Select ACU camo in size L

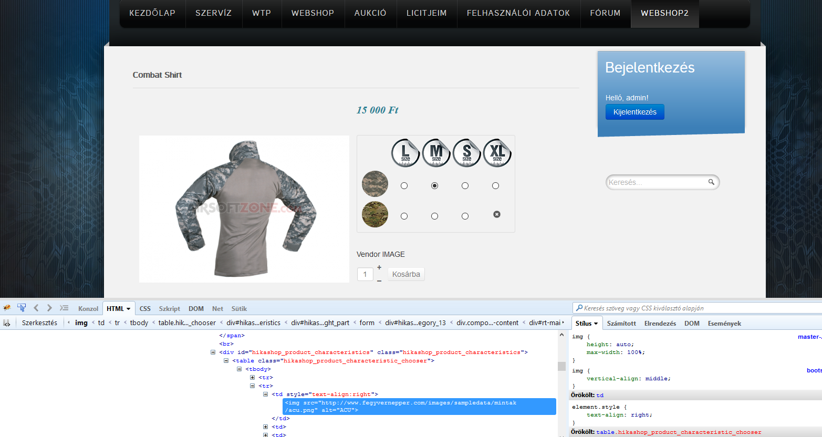tap(404, 185)
